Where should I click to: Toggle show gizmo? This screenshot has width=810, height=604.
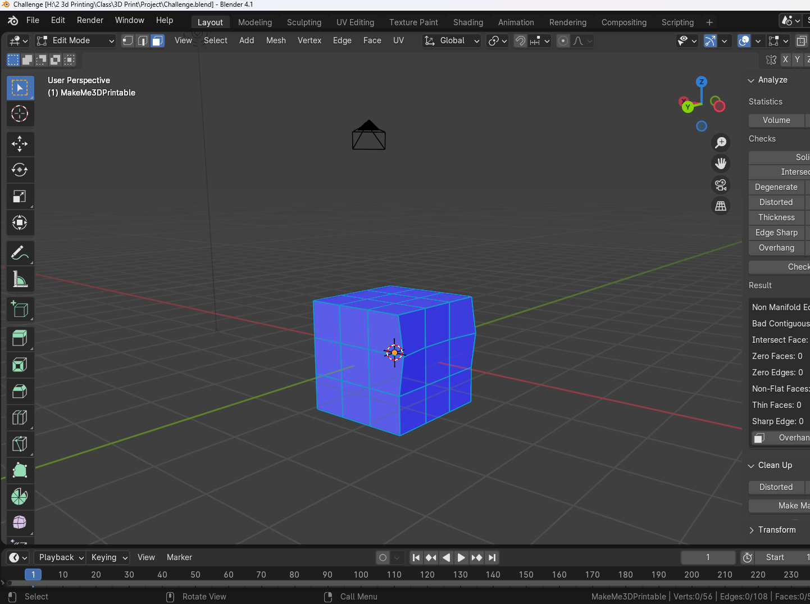click(711, 41)
